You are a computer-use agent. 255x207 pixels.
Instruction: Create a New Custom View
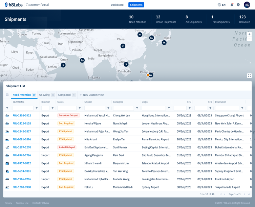(x=92, y=95)
